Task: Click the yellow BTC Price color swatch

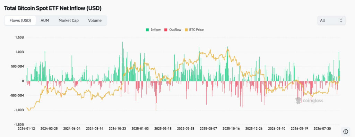Action: (186, 30)
